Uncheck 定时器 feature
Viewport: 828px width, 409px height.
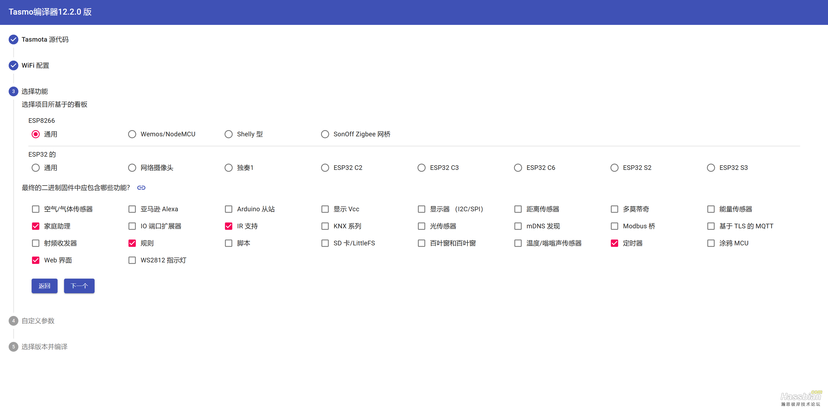pyautogui.click(x=614, y=243)
